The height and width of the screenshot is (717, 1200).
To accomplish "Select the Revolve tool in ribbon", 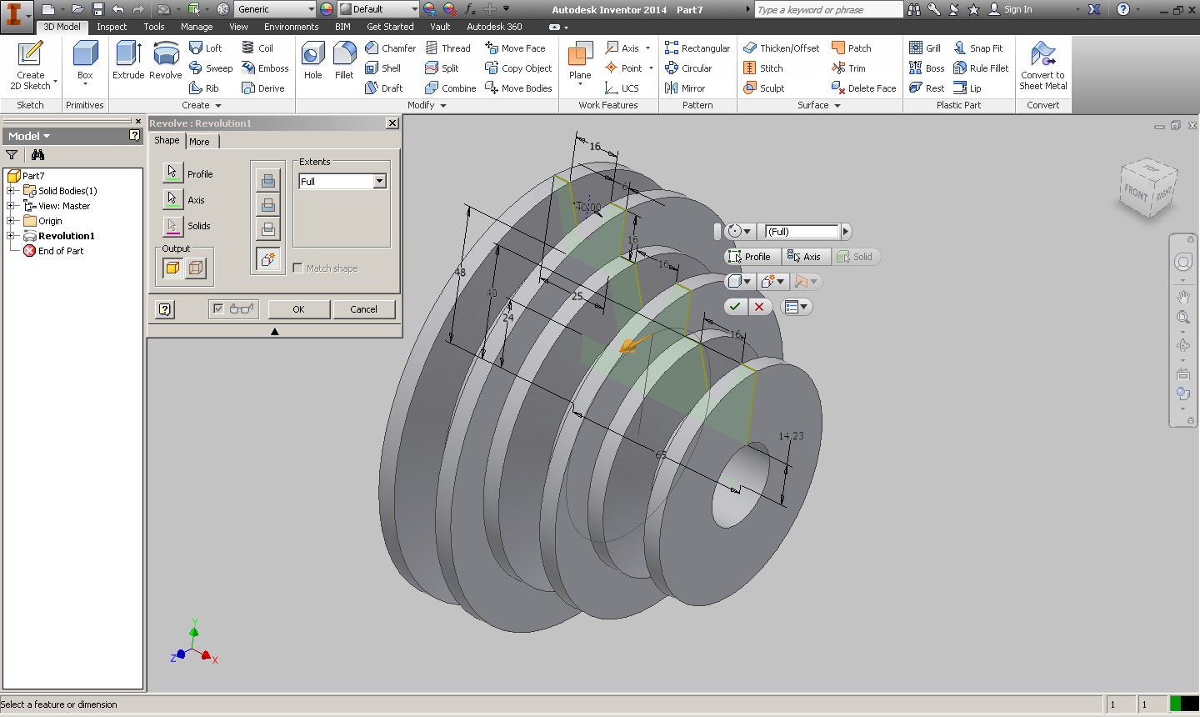I will tap(166, 61).
